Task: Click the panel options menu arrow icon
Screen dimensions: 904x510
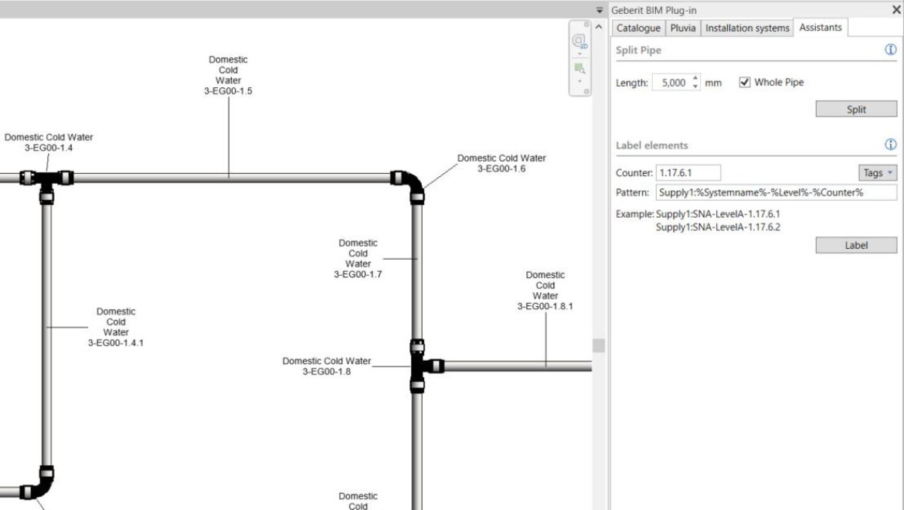Action: 600,10
